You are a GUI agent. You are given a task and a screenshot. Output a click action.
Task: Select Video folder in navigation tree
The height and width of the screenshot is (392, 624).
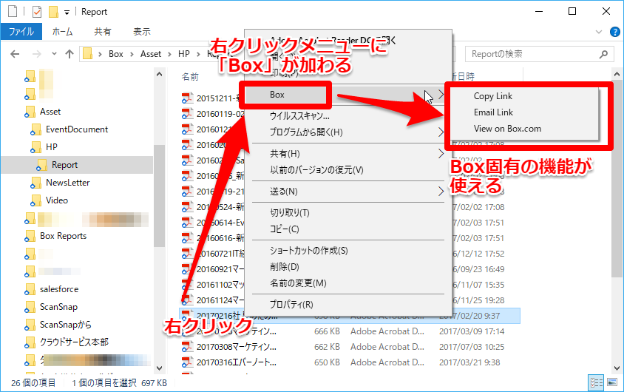click(x=56, y=200)
